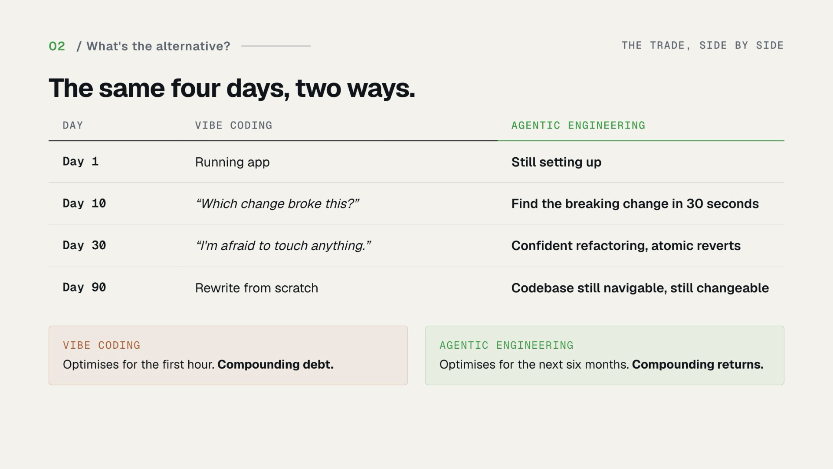The height and width of the screenshot is (469, 833).
Task: Click the Day 1 row label
Action: 81,162
